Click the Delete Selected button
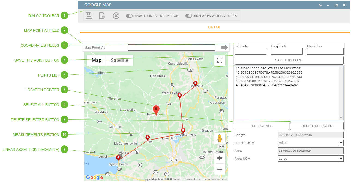The width and height of the screenshot is (351, 187). (x=317, y=126)
